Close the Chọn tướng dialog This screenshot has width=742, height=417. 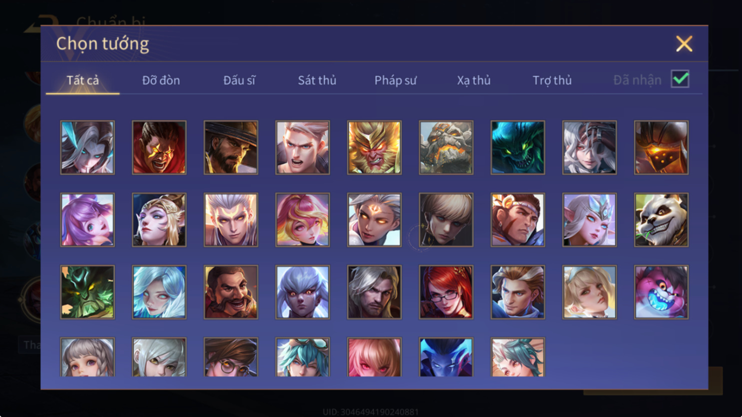click(x=684, y=43)
